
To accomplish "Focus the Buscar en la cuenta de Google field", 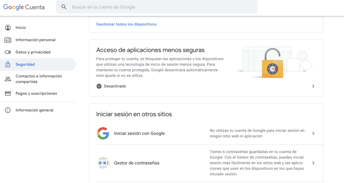I will click(157, 7).
